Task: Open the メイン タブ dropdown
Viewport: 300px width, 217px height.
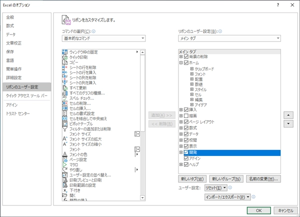Action: (x=229, y=38)
